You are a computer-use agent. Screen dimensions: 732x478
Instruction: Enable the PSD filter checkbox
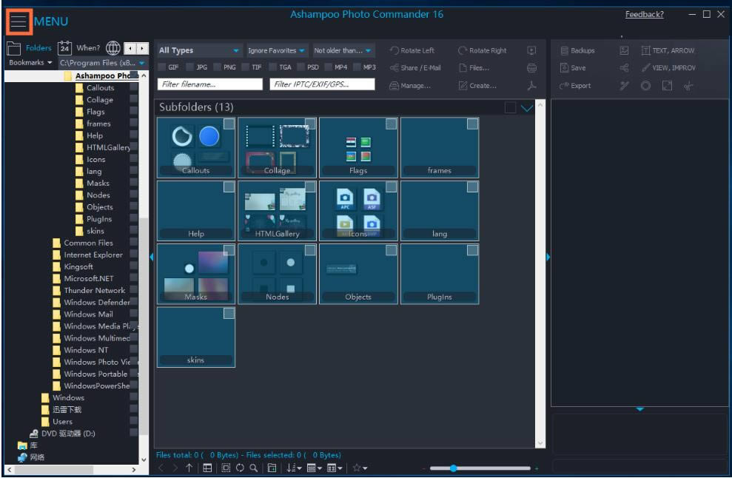tap(301, 67)
